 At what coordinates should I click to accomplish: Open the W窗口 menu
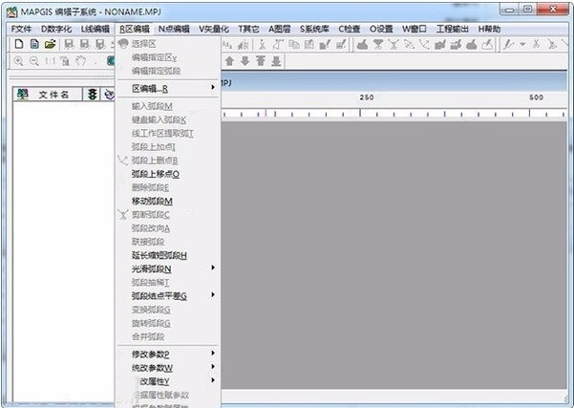pos(415,30)
